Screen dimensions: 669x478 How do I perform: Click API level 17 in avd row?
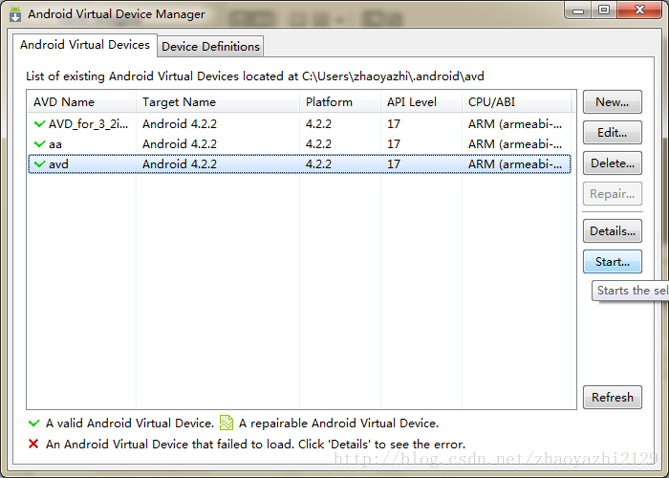(x=394, y=163)
